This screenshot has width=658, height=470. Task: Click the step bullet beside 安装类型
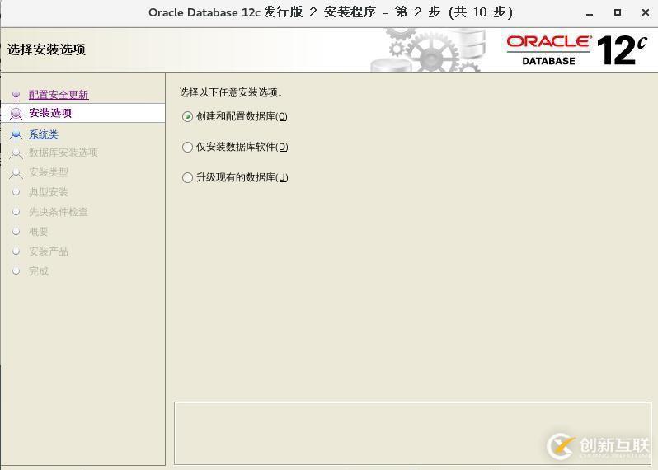point(16,172)
